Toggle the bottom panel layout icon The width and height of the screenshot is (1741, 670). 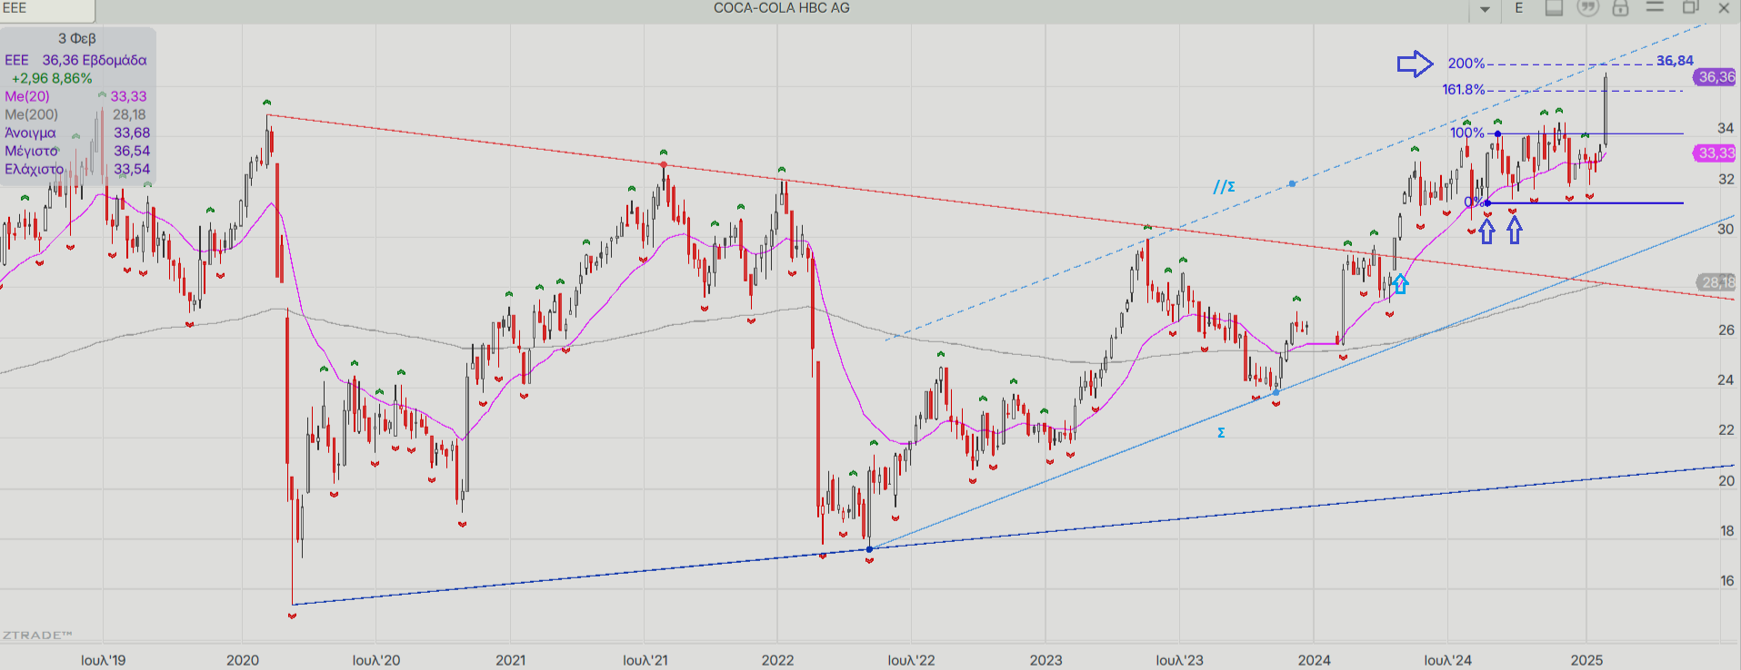point(1554,8)
